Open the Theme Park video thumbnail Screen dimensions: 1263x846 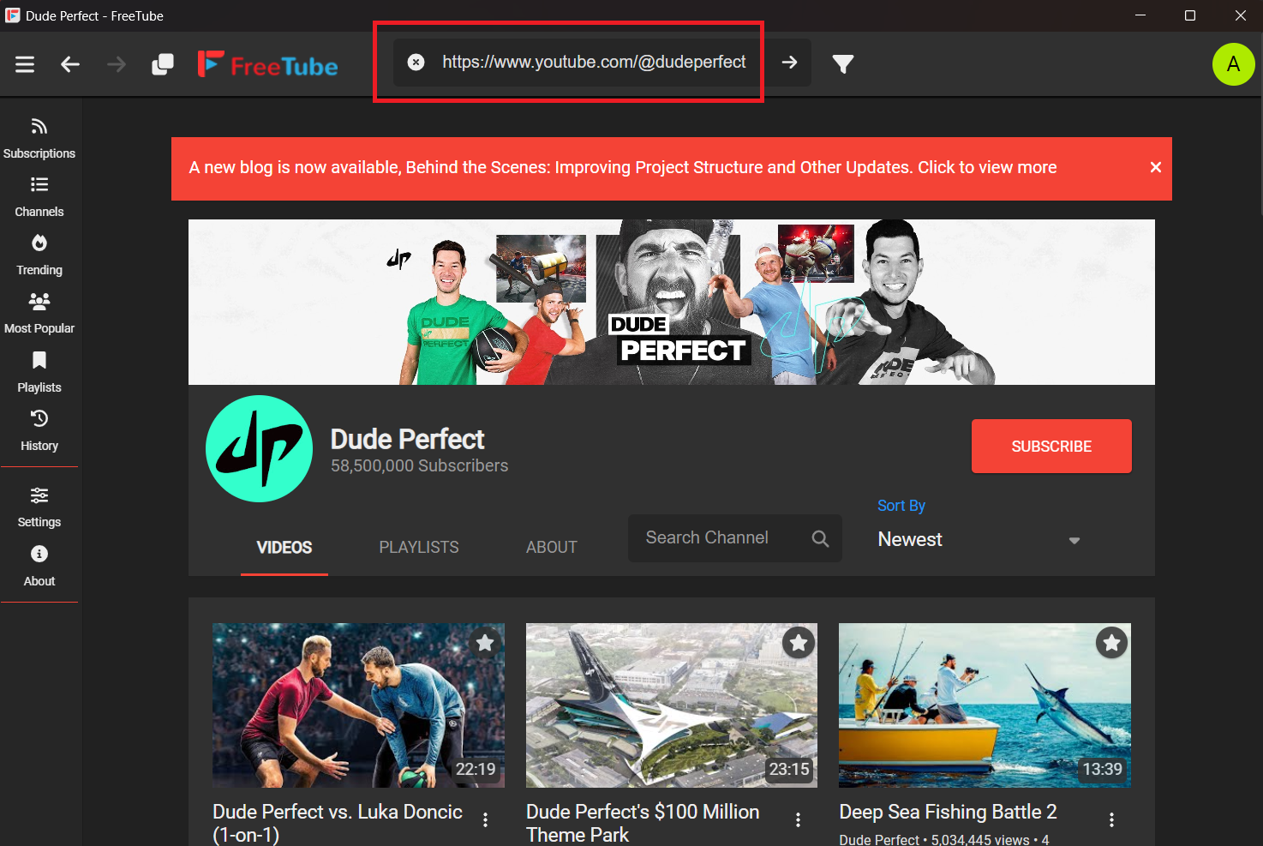[x=672, y=705]
